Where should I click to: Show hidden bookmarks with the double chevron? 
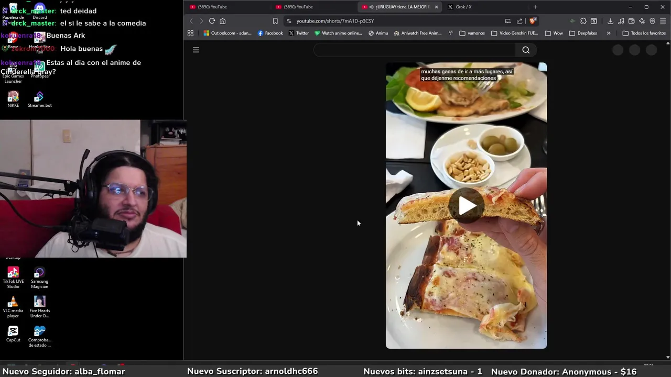click(x=609, y=33)
